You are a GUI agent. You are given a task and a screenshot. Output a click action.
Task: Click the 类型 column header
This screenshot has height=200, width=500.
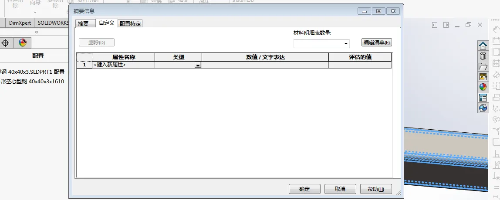click(179, 57)
